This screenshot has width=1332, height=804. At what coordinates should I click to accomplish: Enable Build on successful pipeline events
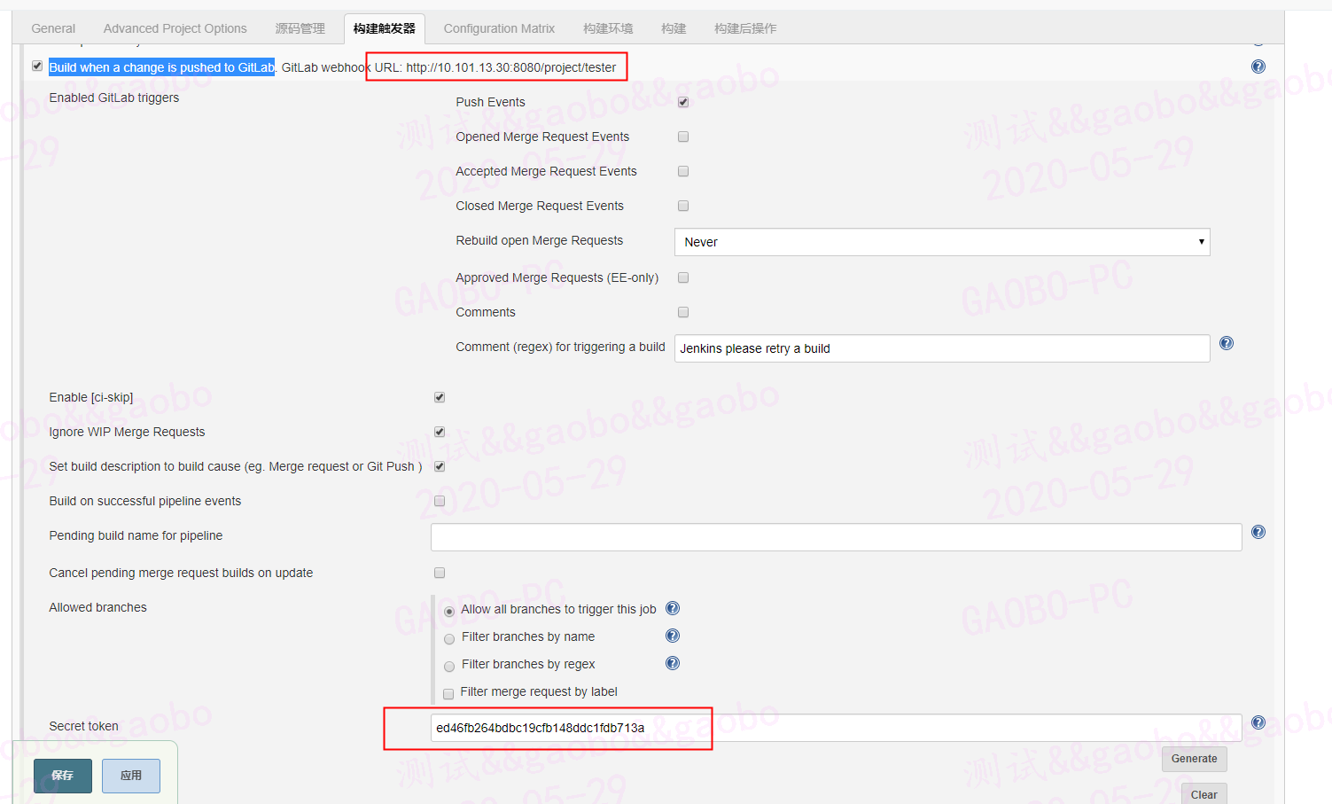(x=440, y=501)
